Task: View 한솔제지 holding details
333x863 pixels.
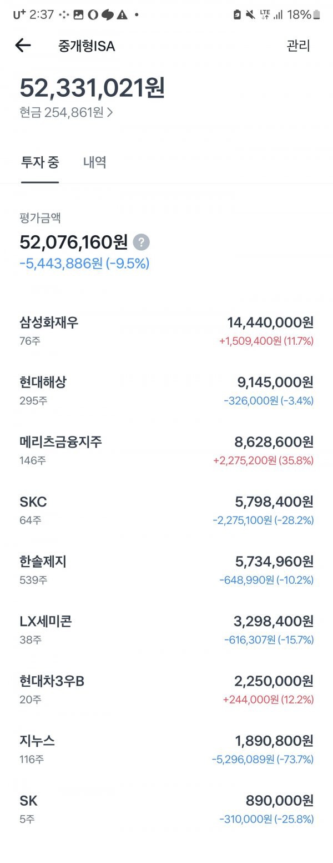Action: tap(167, 570)
